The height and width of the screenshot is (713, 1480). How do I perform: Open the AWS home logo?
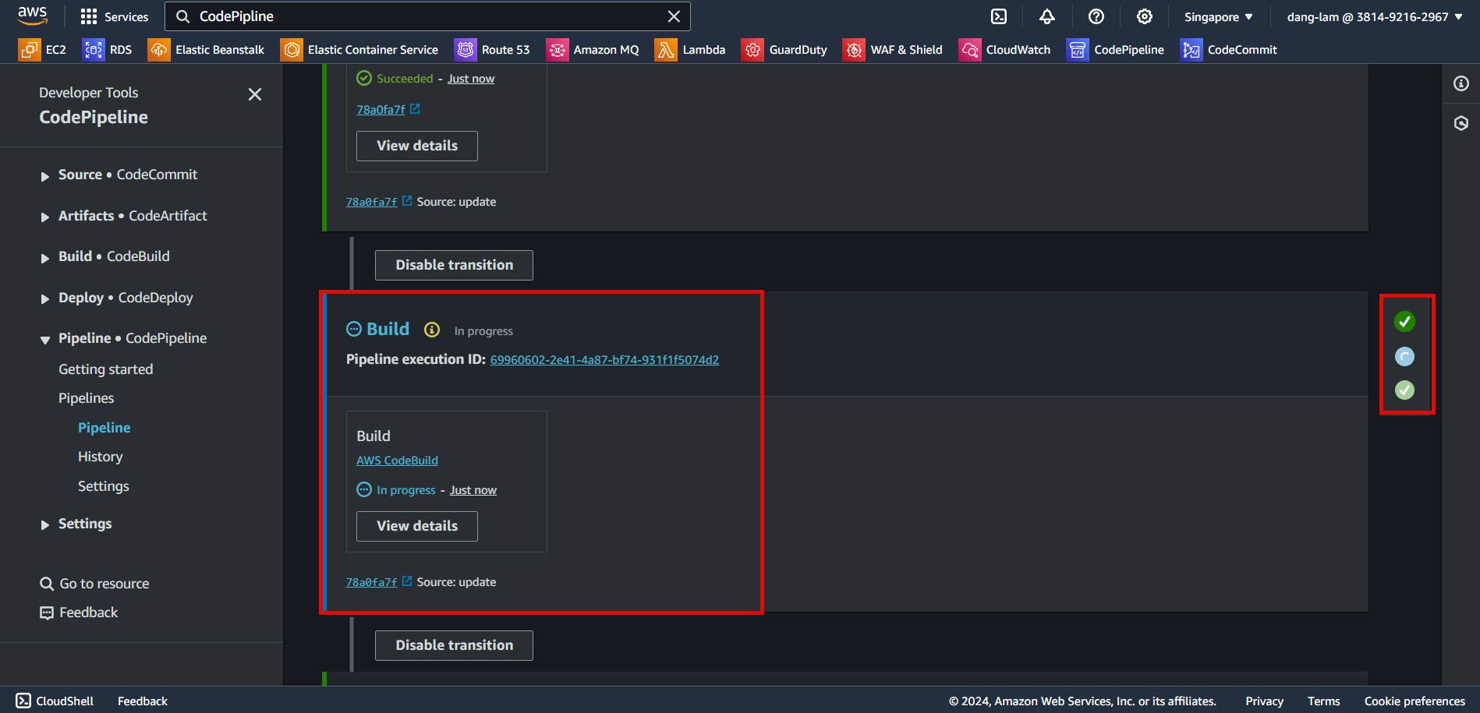(x=33, y=16)
